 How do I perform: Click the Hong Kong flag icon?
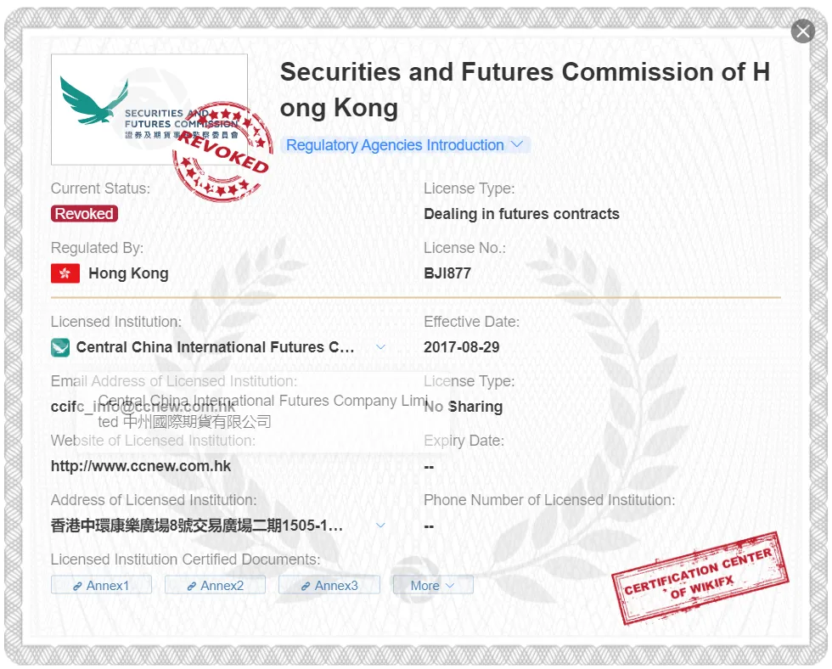pyautogui.click(x=65, y=273)
